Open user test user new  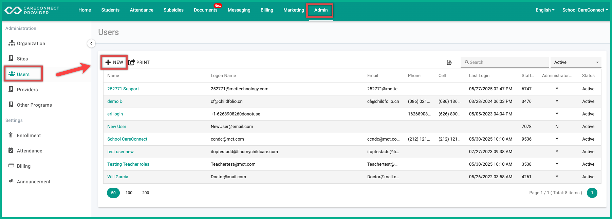(120, 151)
